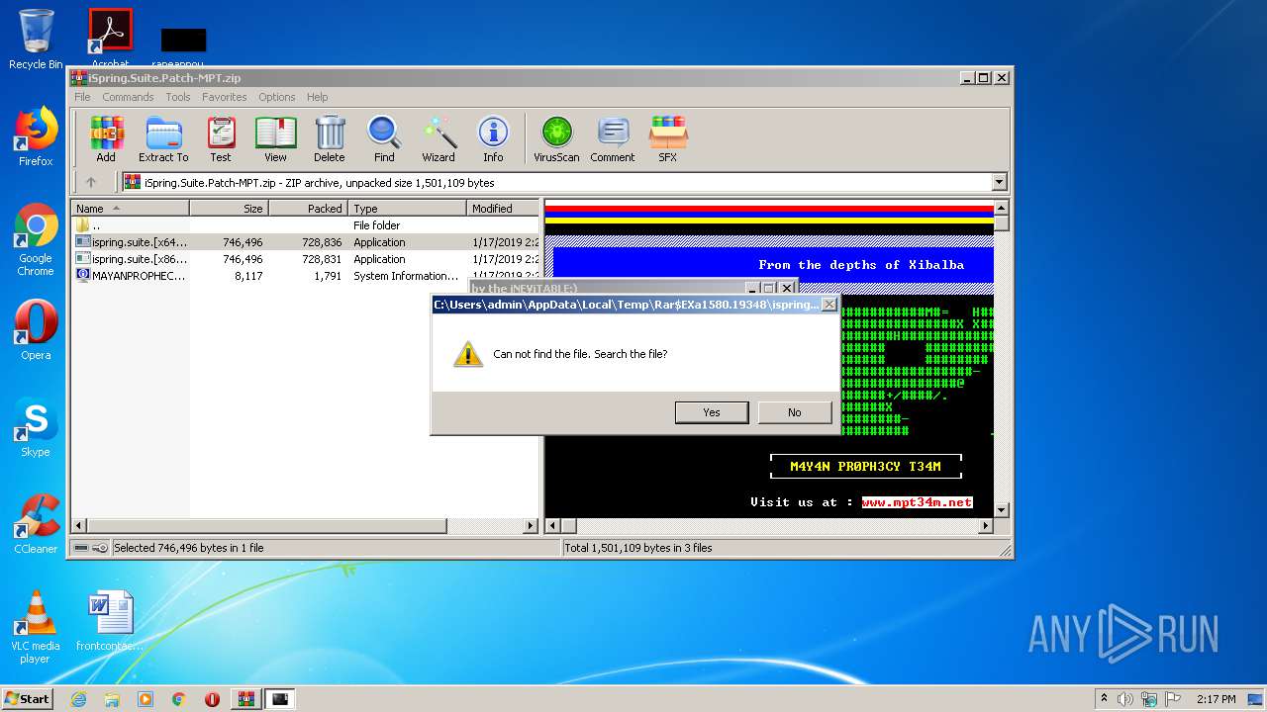This screenshot has height=712, width=1267.
Task: Click Chrome icon in the taskbar
Action: pos(178,699)
